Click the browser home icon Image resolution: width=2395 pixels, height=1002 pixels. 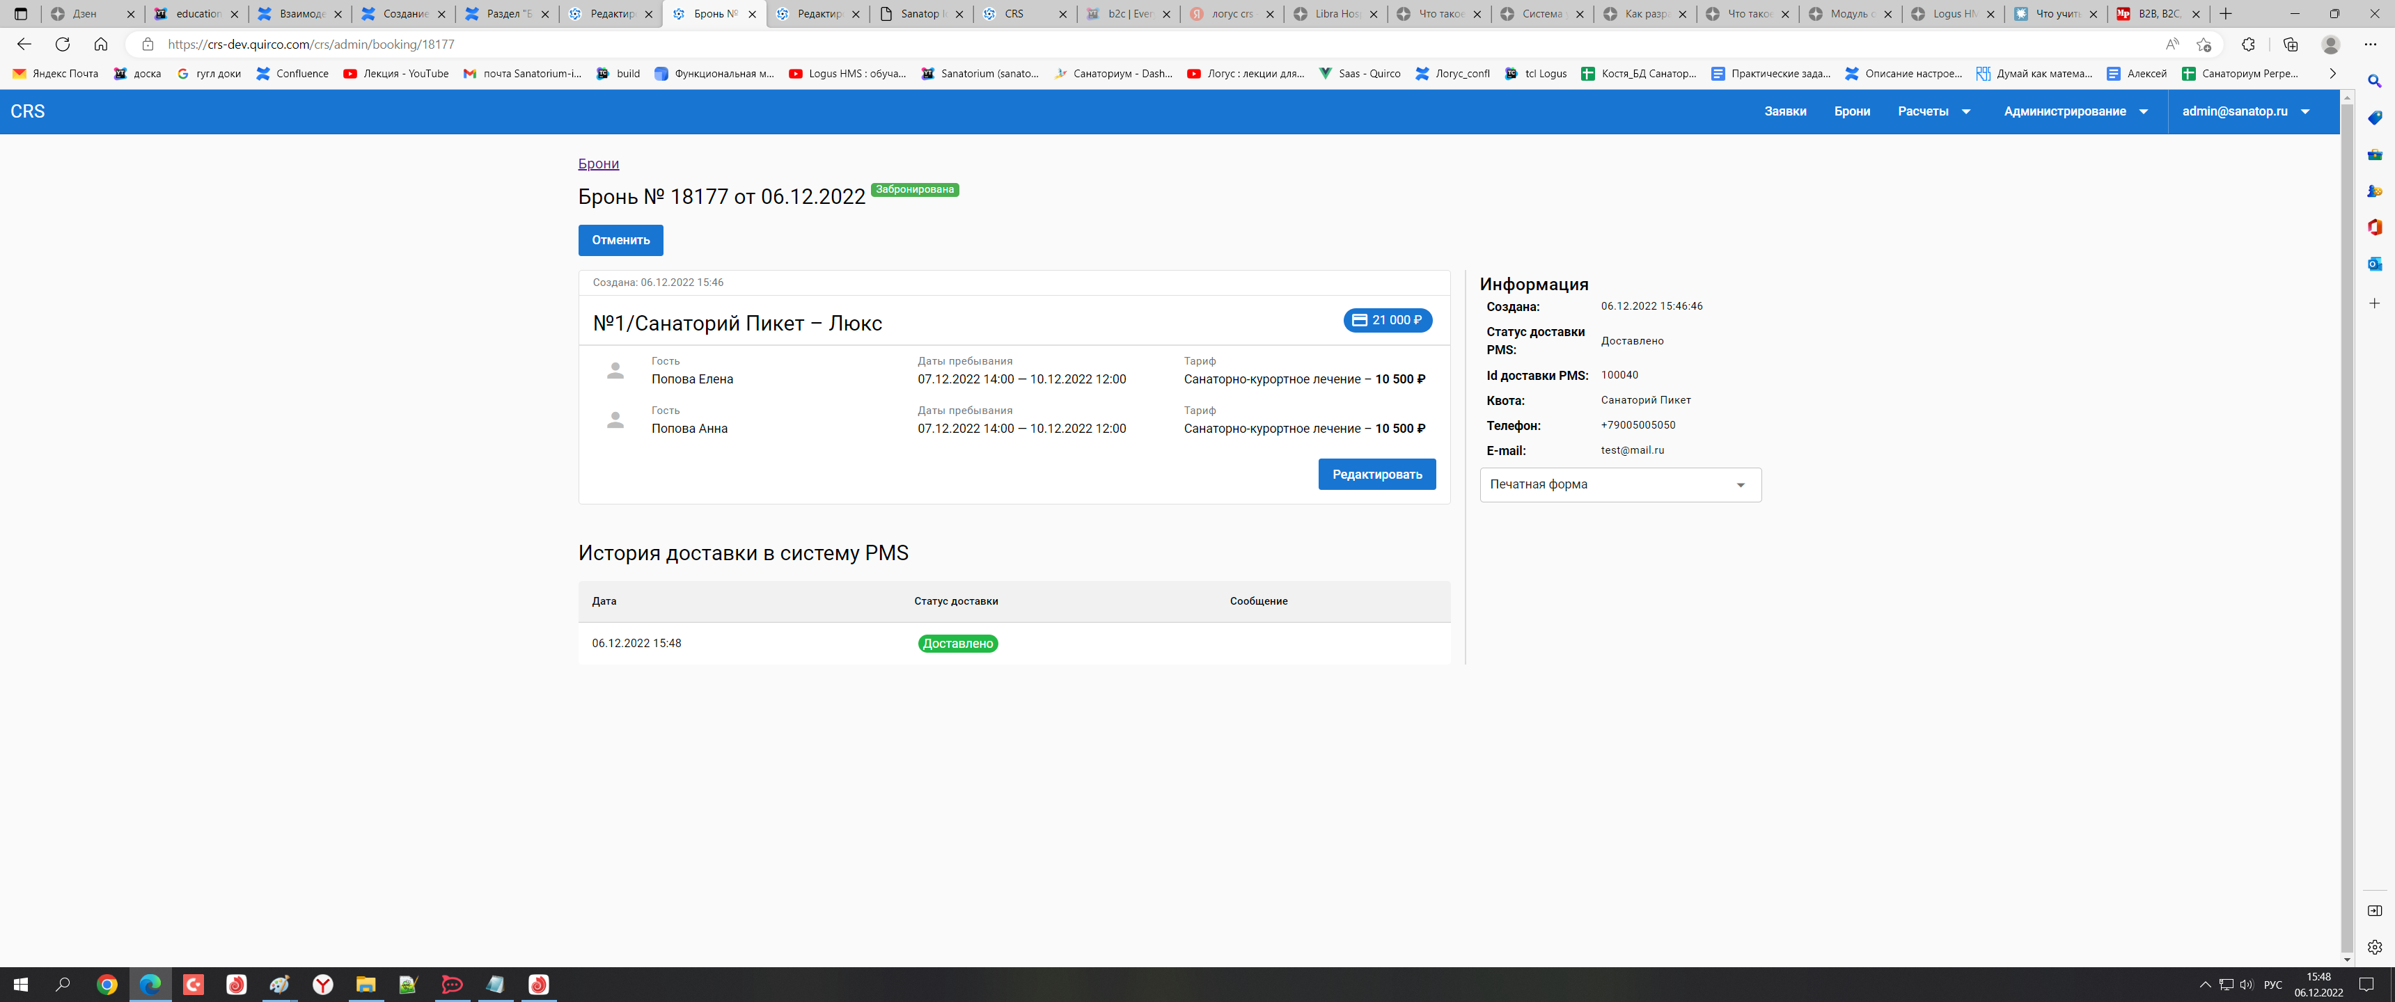(x=100, y=44)
